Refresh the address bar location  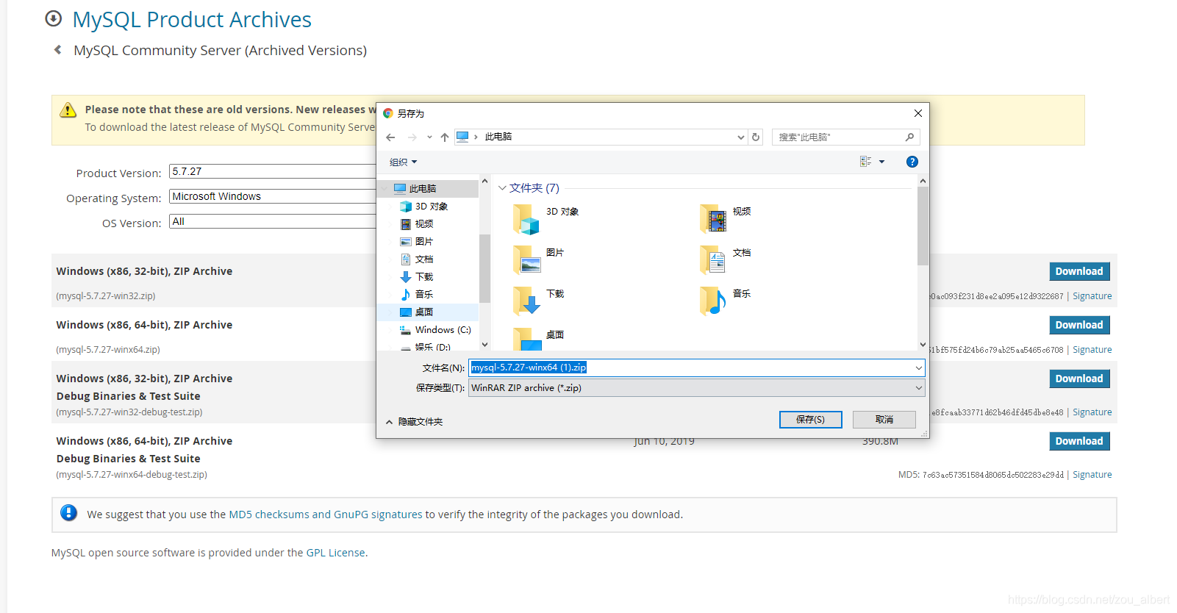[x=756, y=137]
